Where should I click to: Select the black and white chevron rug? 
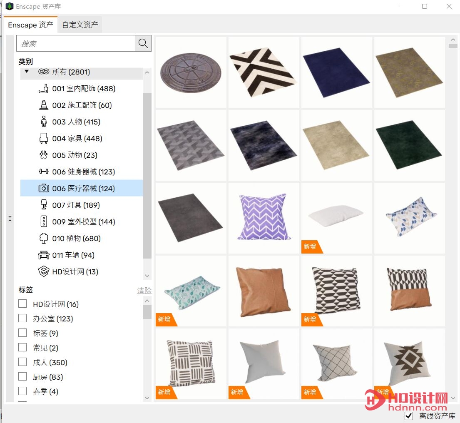[264, 72]
